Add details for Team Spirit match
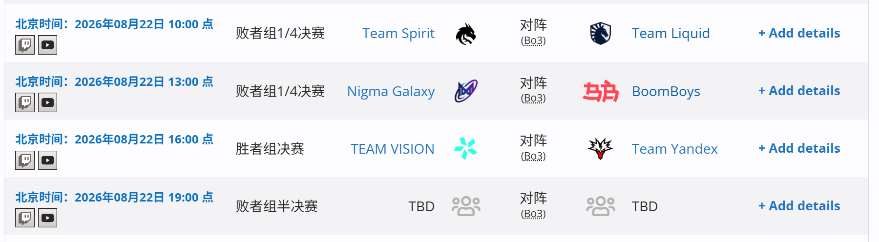The height and width of the screenshot is (242, 879). tap(799, 33)
